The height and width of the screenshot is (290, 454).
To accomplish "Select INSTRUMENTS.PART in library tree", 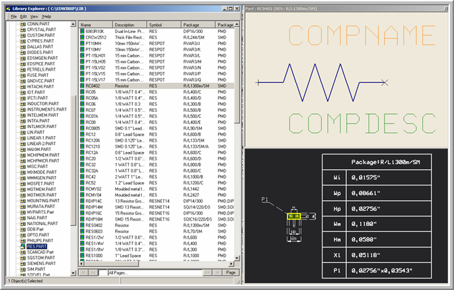I will (x=47, y=109).
